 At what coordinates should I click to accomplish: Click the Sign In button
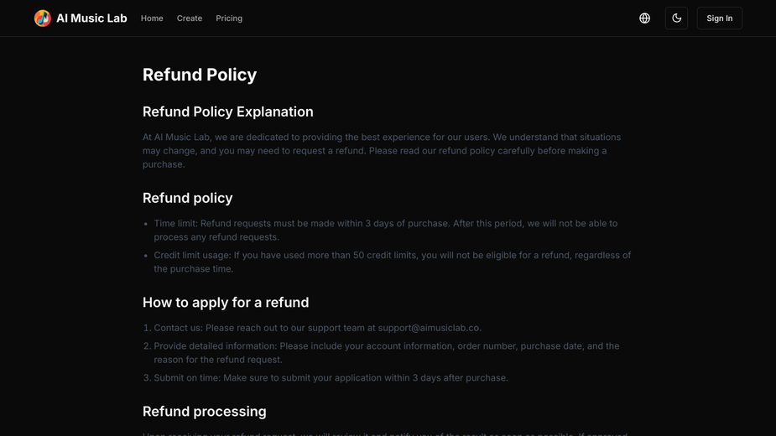click(x=720, y=18)
